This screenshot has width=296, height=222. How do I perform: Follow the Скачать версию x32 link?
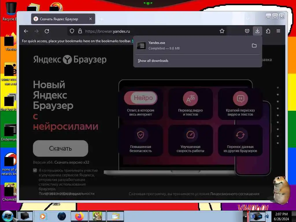pyautogui.click(x=72, y=162)
